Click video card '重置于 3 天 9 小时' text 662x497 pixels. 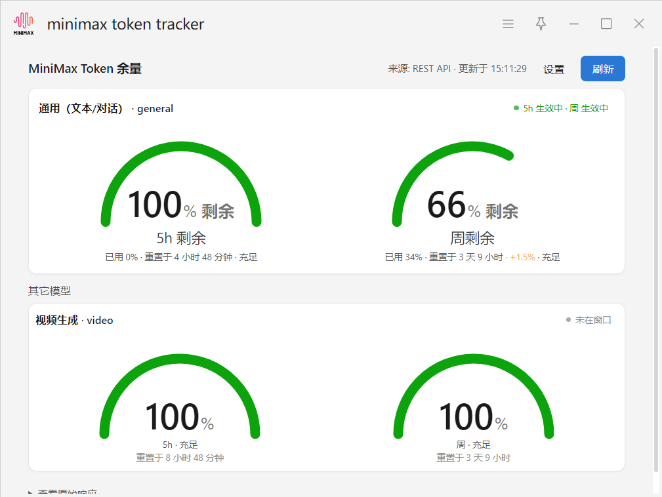[473, 458]
